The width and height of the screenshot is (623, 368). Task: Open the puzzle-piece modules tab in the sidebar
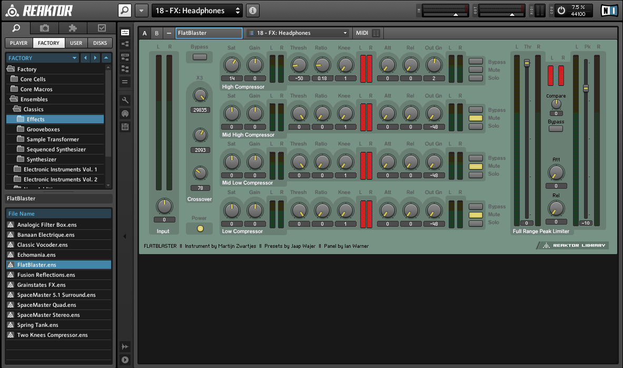click(73, 28)
